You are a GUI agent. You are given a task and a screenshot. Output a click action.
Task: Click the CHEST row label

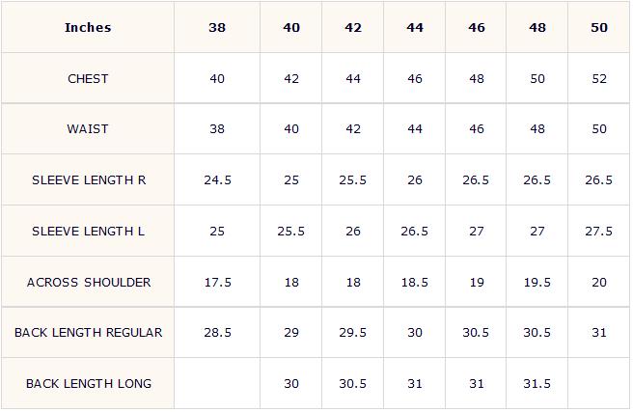coord(88,78)
